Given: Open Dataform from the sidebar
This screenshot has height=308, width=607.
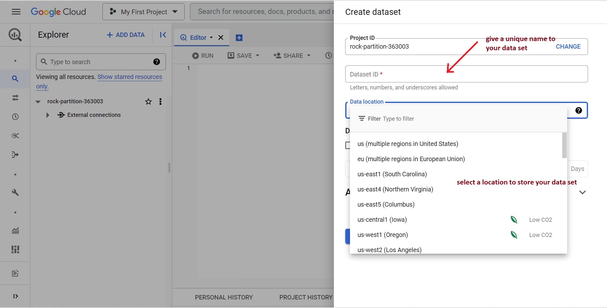Looking at the screenshot, I should click(x=15, y=154).
